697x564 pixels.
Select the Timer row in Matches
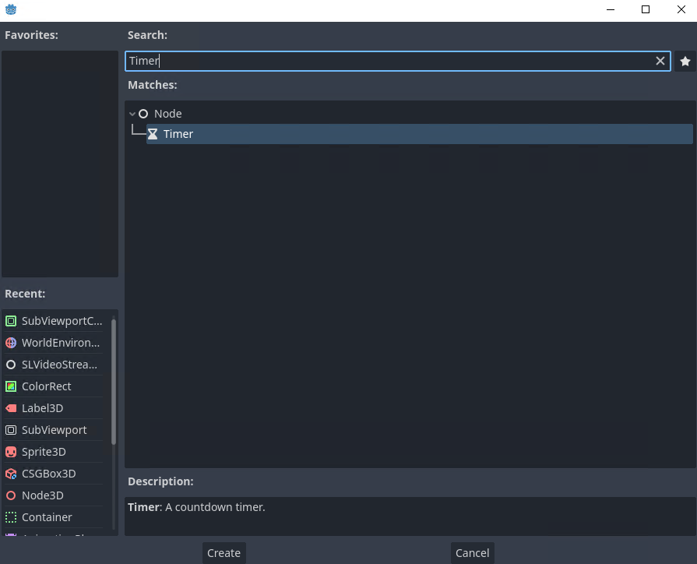click(x=419, y=134)
